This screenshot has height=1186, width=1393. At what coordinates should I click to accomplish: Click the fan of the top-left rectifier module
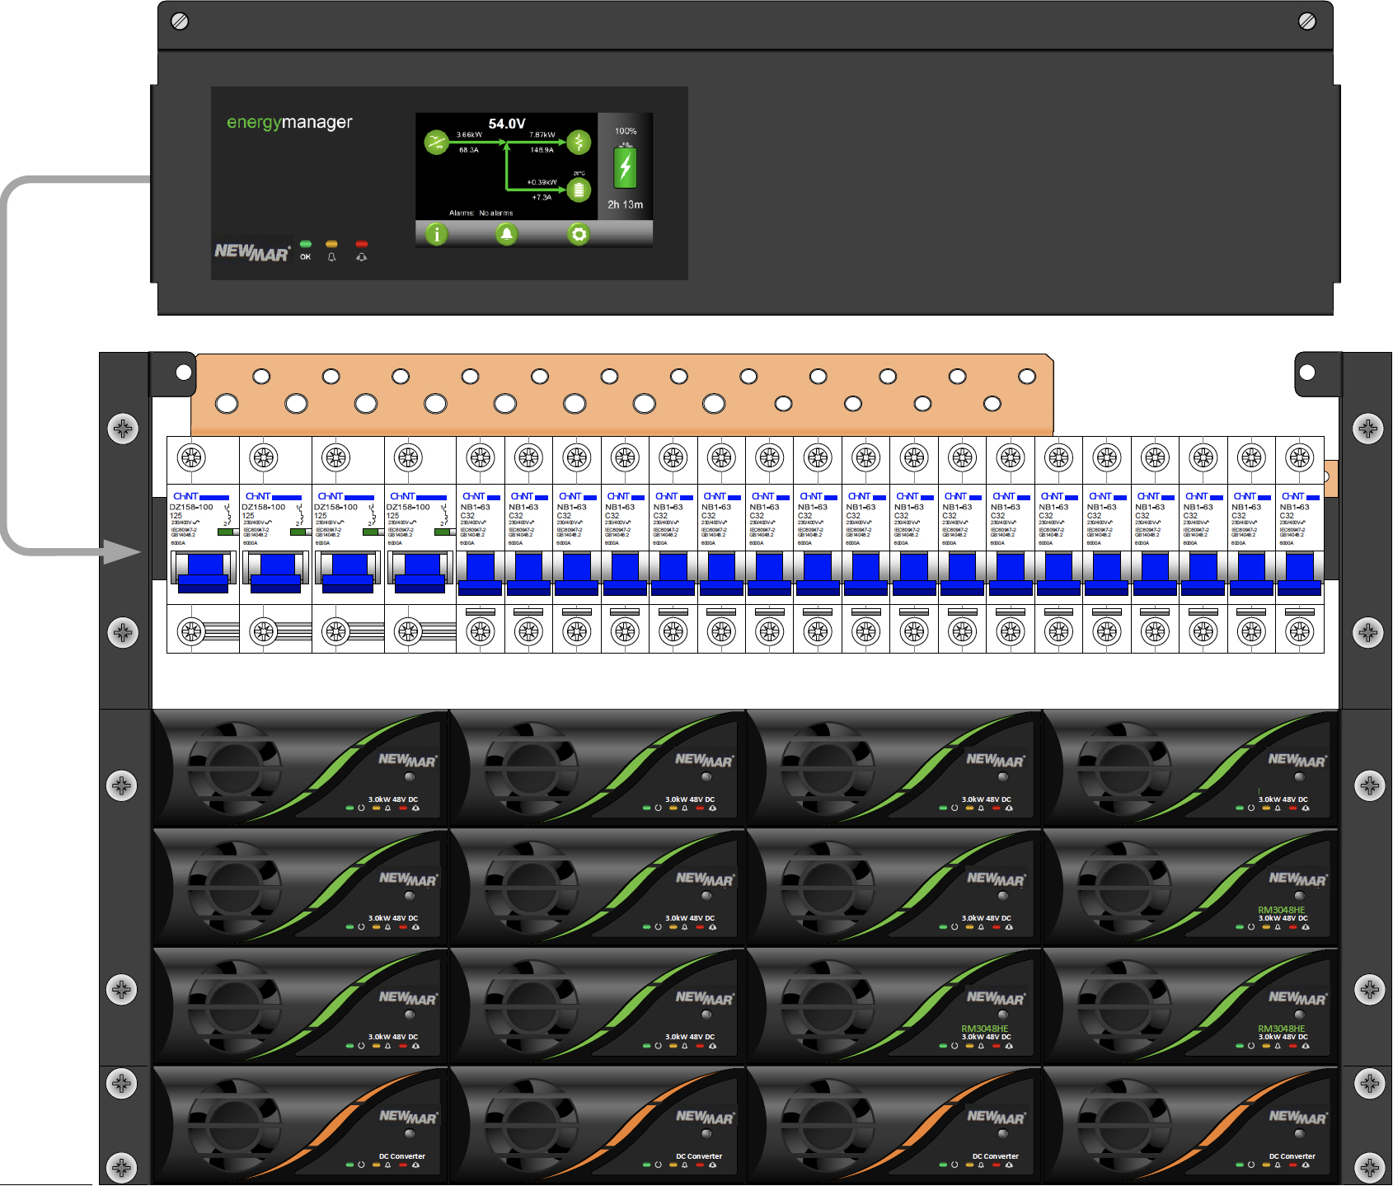pos(234,768)
